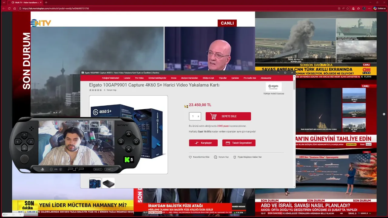The height and width of the screenshot is (218, 388).
Task: Open Pro Audio Ses menu
Action: point(250,78)
